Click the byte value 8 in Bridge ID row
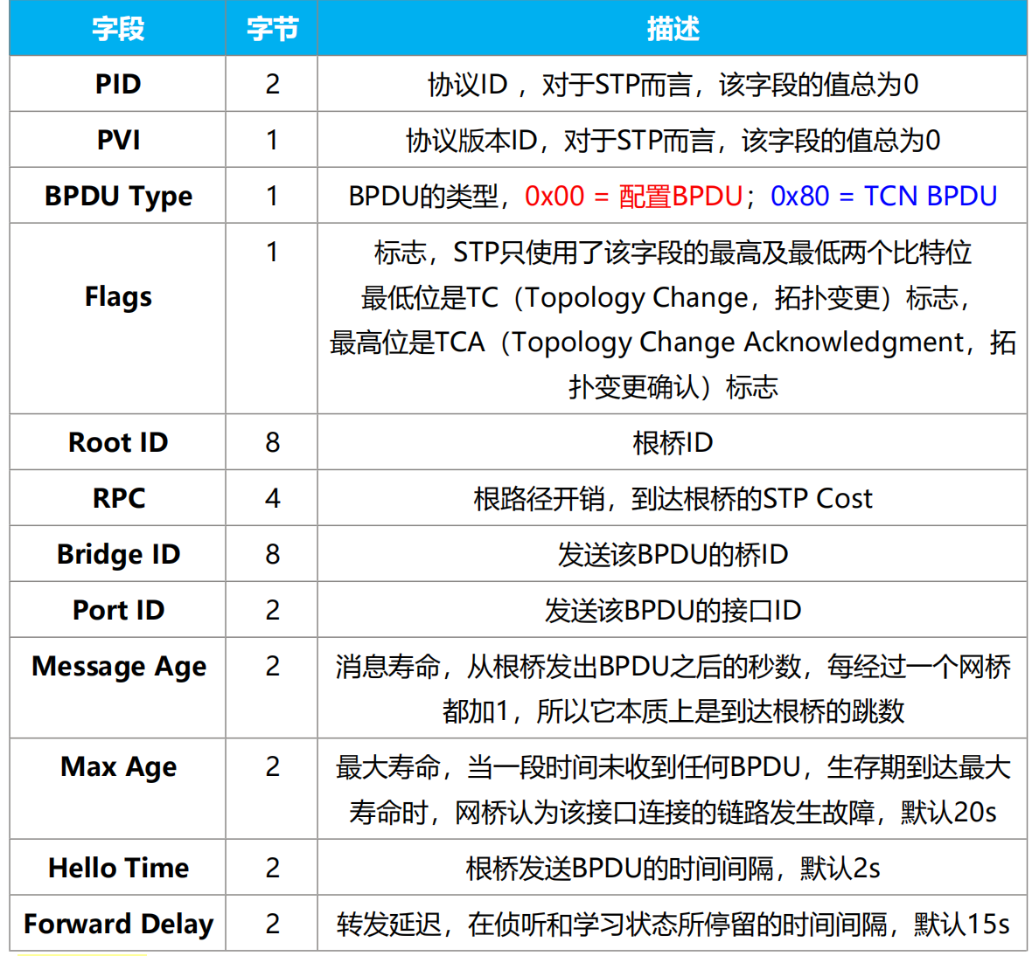 (x=273, y=554)
